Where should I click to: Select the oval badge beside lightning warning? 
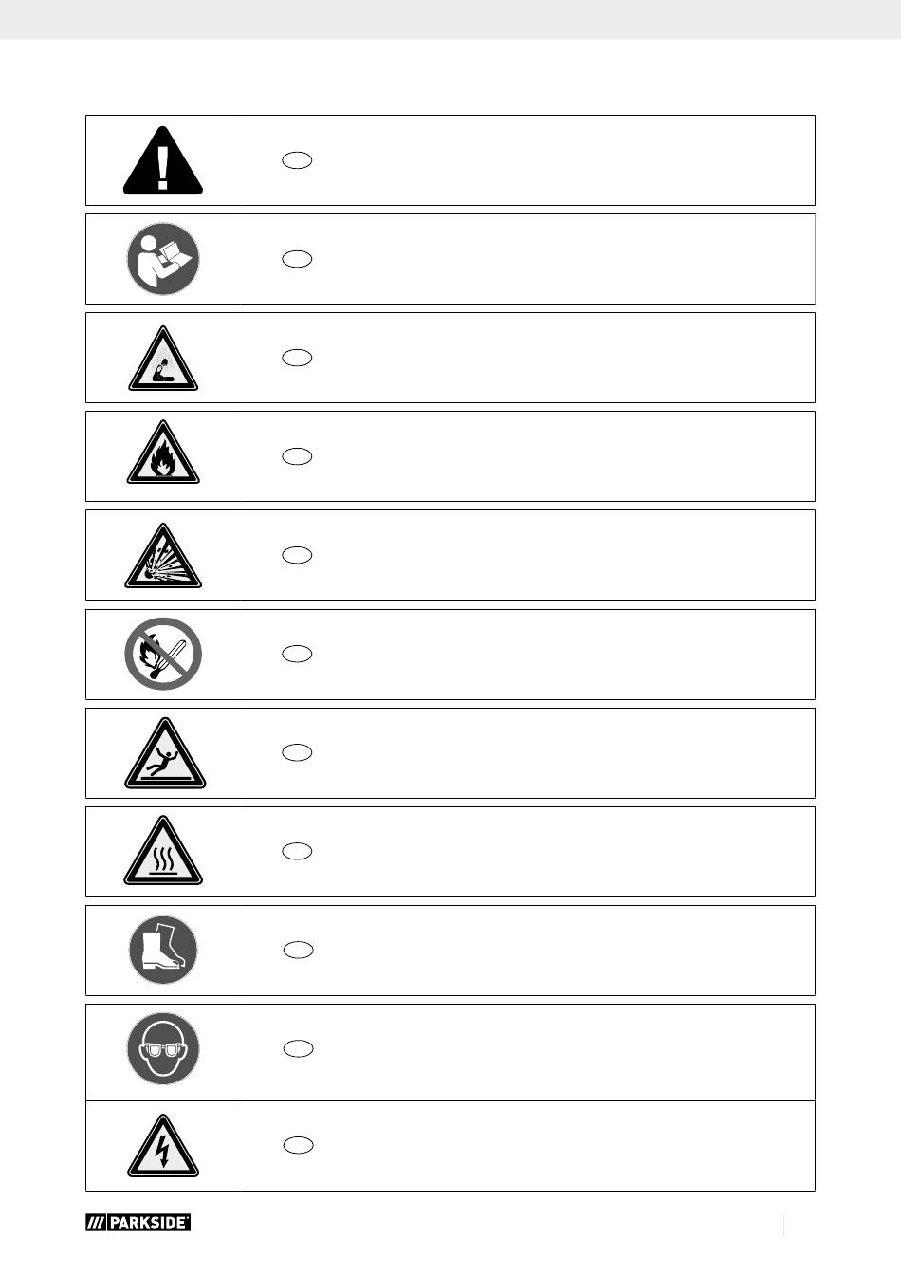(x=298, y=1145)
